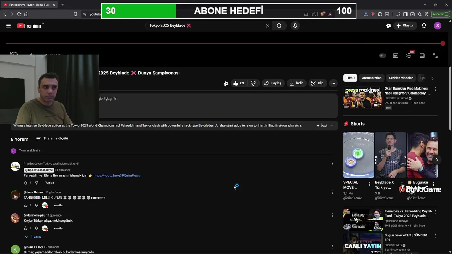Open options for Okan Buruk video
The width and height of the screenshot is (452, 254).
point(436,89)
